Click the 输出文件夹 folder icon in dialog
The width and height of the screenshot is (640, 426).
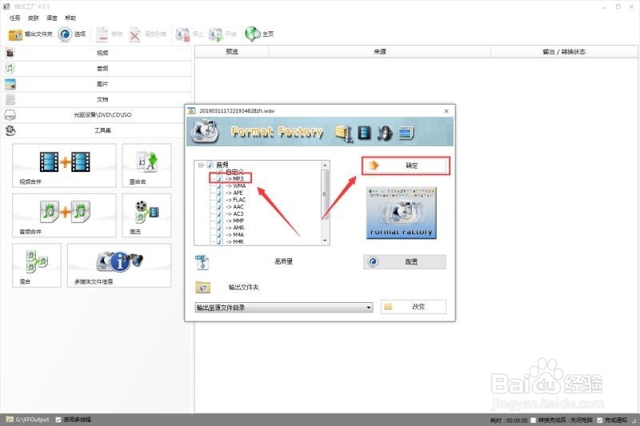pyautogui.click(x=203, y=288)
